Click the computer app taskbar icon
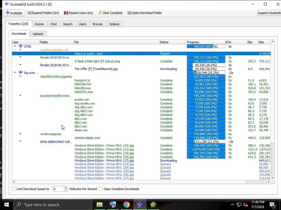Screen dimensions: 281x210 [x=113, y=205]
